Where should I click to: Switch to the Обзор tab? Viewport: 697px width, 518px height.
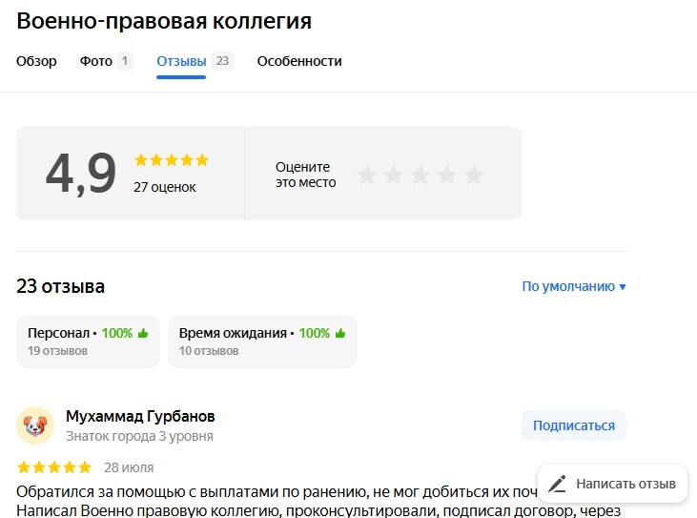[x=36, y=61]
